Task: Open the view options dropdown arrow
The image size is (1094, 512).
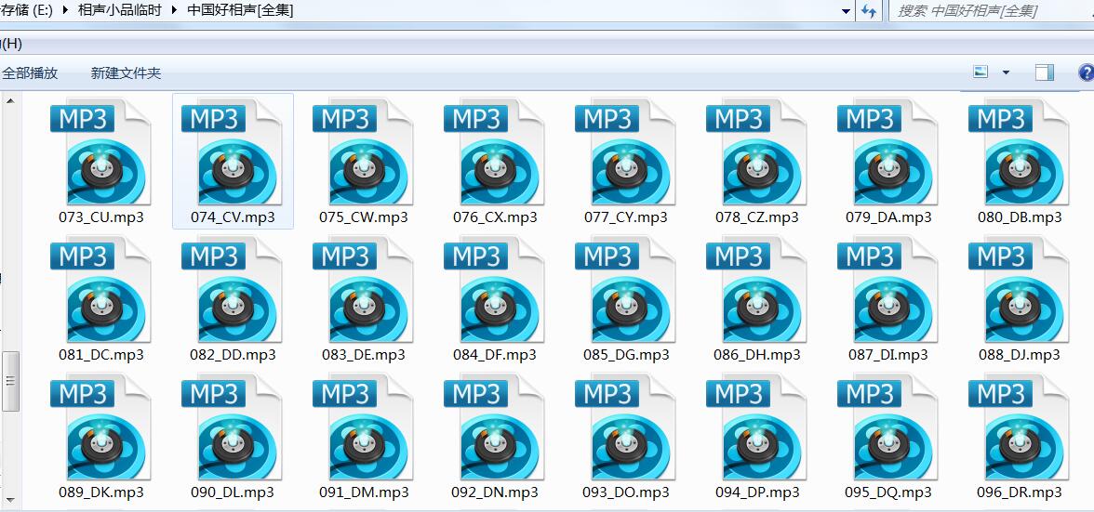Action: 1006,72
